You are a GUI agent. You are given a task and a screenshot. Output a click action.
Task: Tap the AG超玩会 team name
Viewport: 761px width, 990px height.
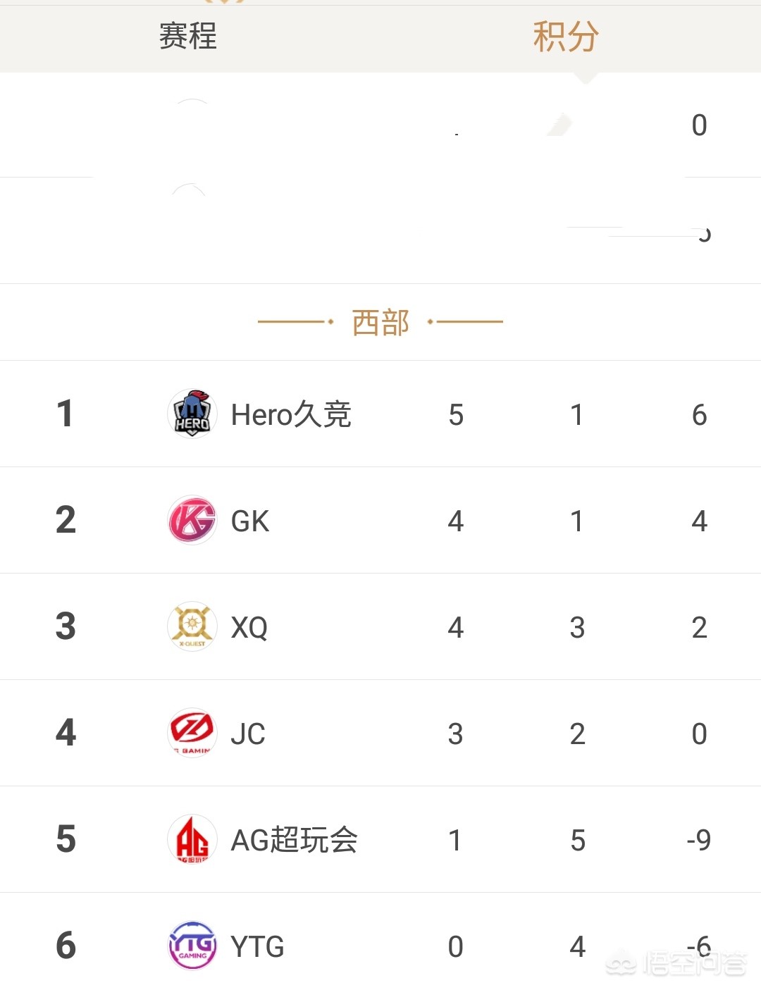pyautogui.click(x=294, y=840)
